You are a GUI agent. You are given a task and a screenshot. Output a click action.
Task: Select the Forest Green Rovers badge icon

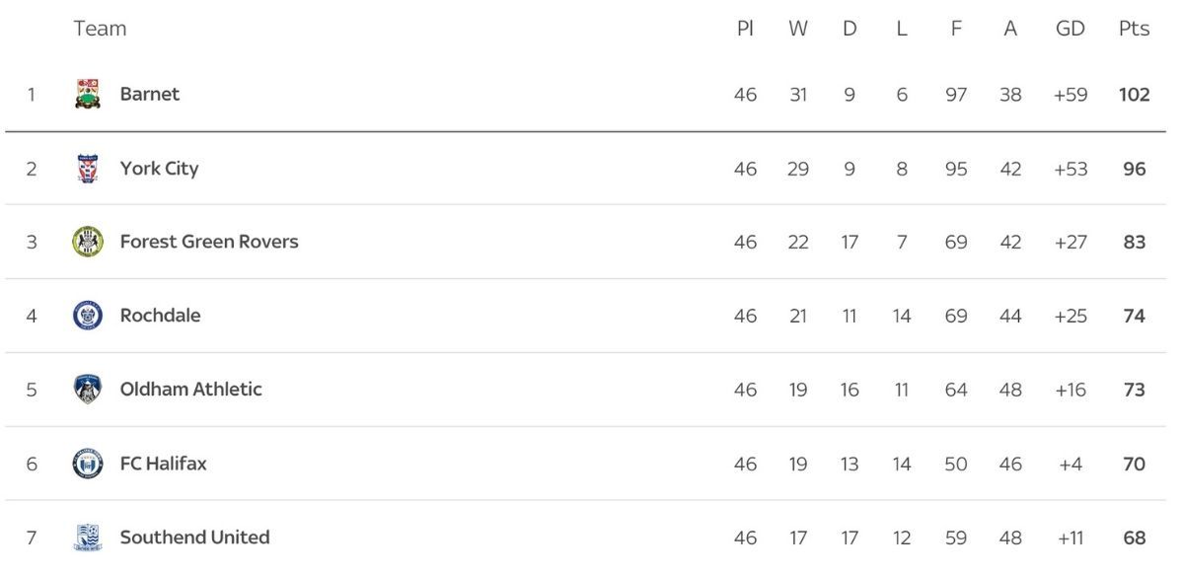pyautogui.click(x=88, y=242)
